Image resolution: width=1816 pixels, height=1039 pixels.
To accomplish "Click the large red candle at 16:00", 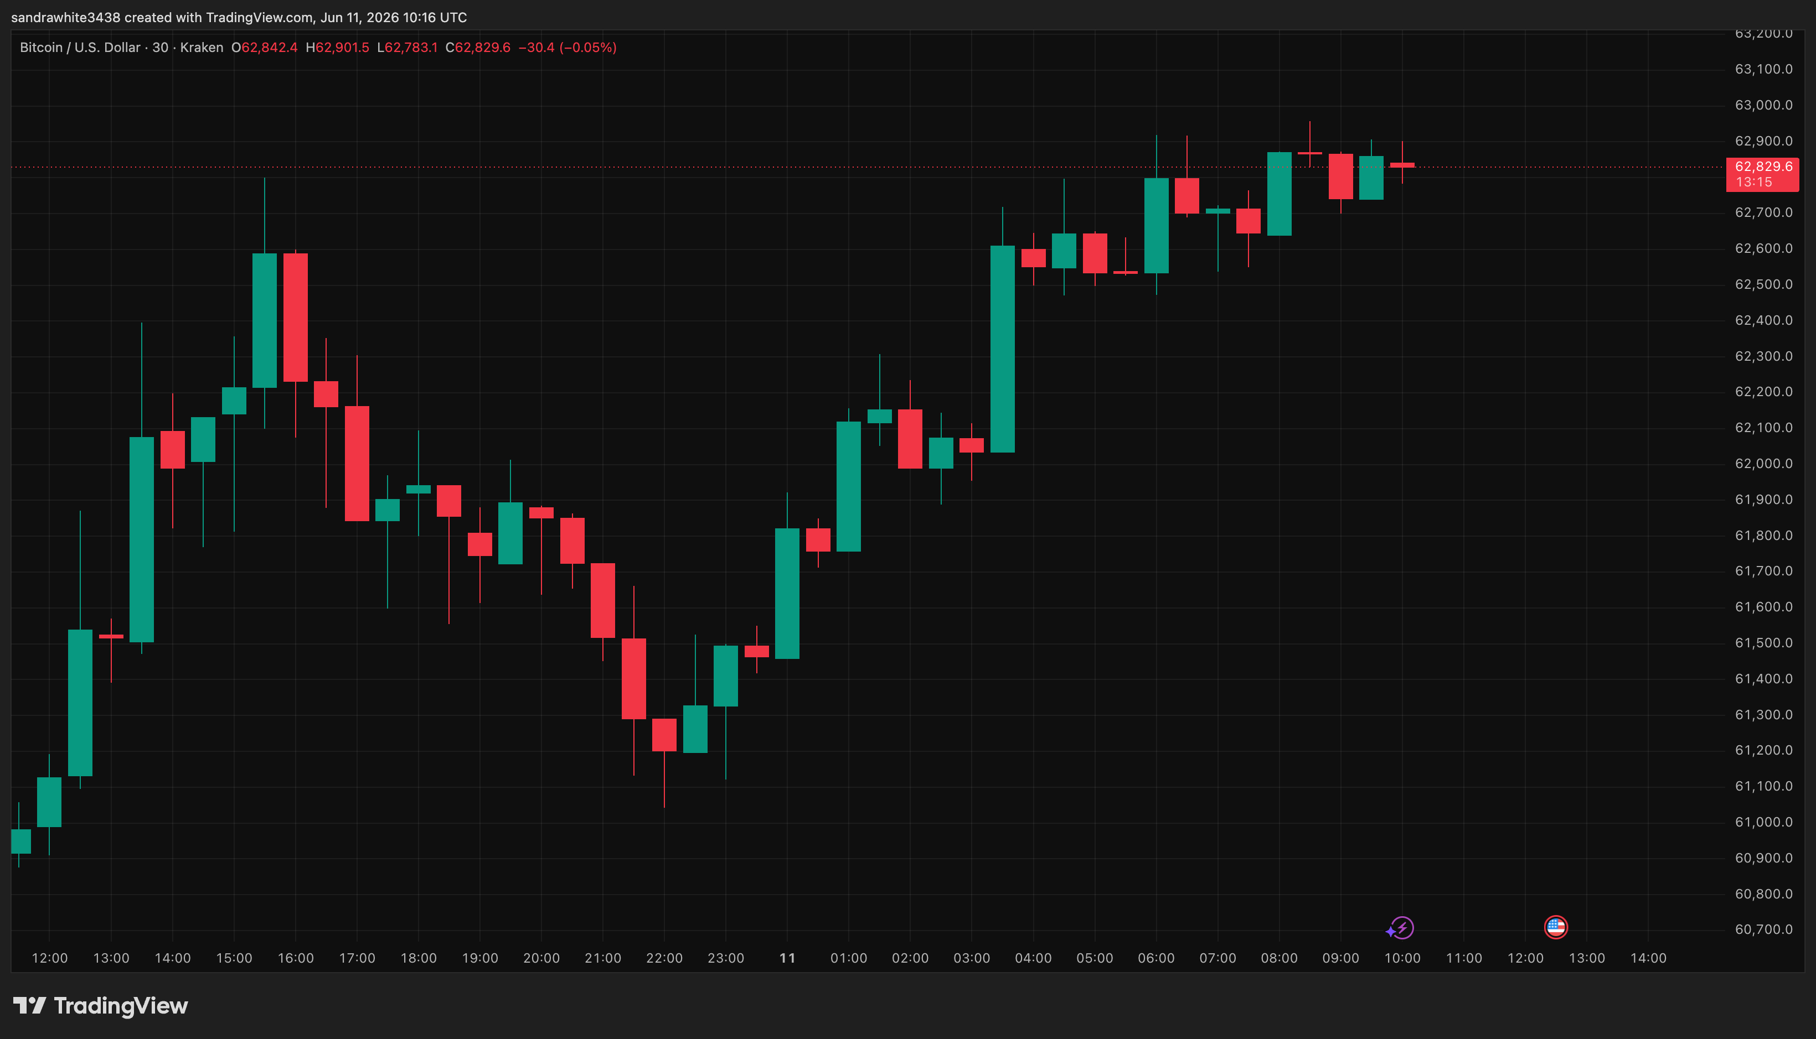I will [296, 318].
